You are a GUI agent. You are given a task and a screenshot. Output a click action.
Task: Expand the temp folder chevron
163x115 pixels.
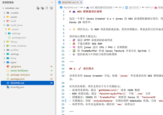coord(4,58)
